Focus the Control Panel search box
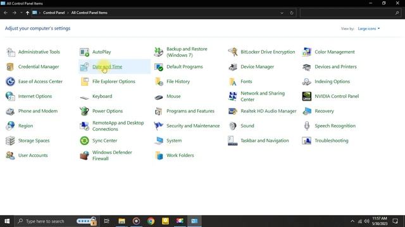 351,13
